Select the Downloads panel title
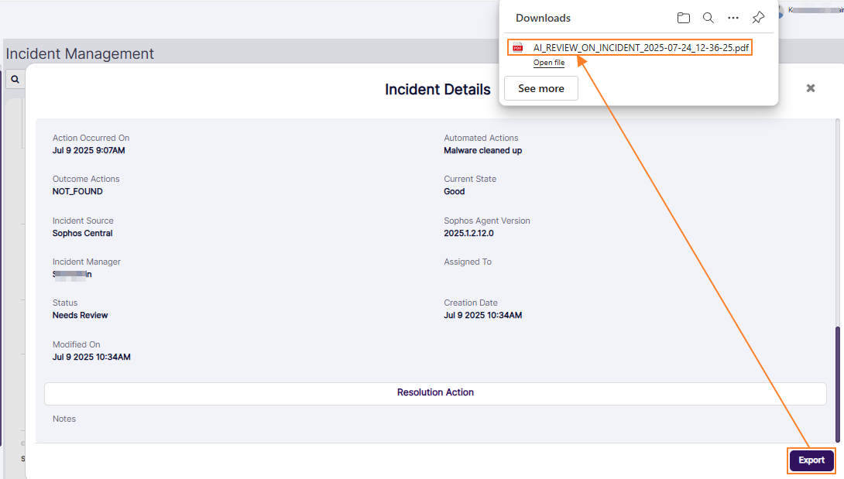This screenshot has width=844, height=479. pos(542,17)
